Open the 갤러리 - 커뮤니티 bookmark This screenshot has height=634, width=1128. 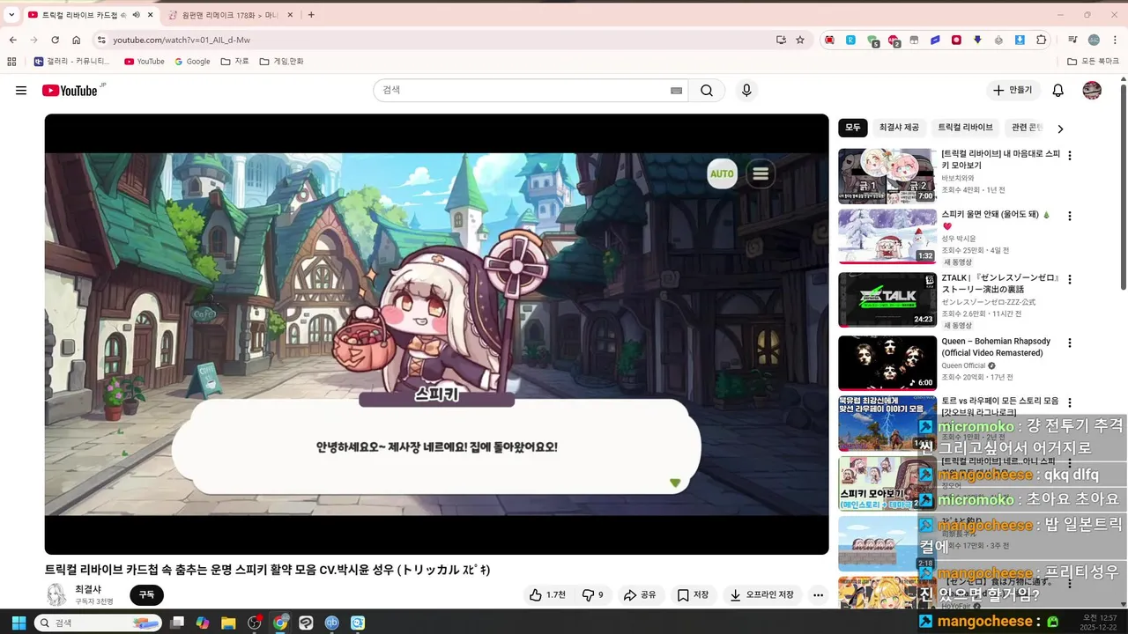[x=71, y=62]
